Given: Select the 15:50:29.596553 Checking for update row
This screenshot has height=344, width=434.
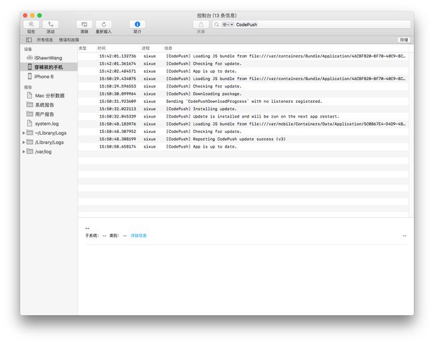Looking at the screenshot, I should coord(243,86).
